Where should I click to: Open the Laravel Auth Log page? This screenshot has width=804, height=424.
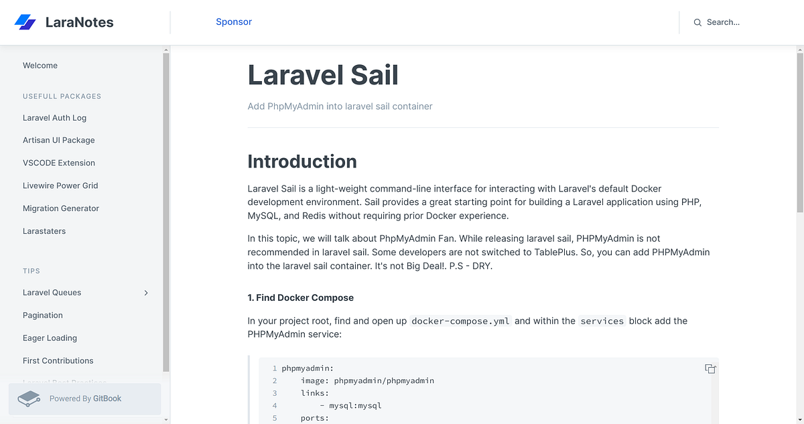point(54,117)
